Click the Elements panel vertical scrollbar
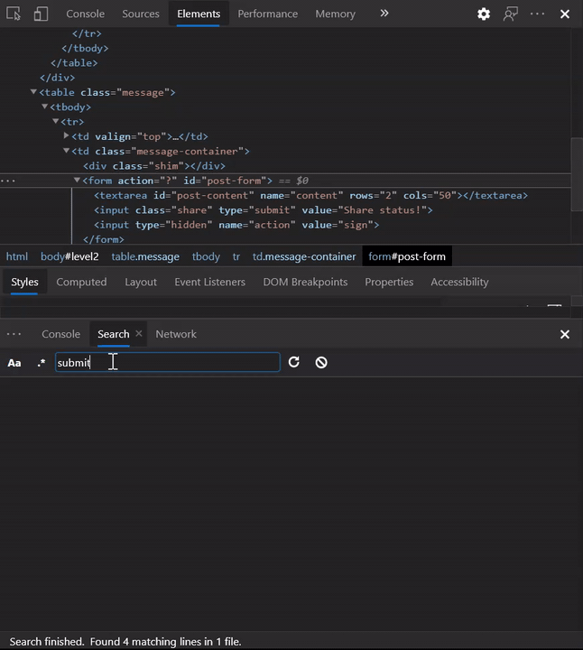 (x=577, y=174)
